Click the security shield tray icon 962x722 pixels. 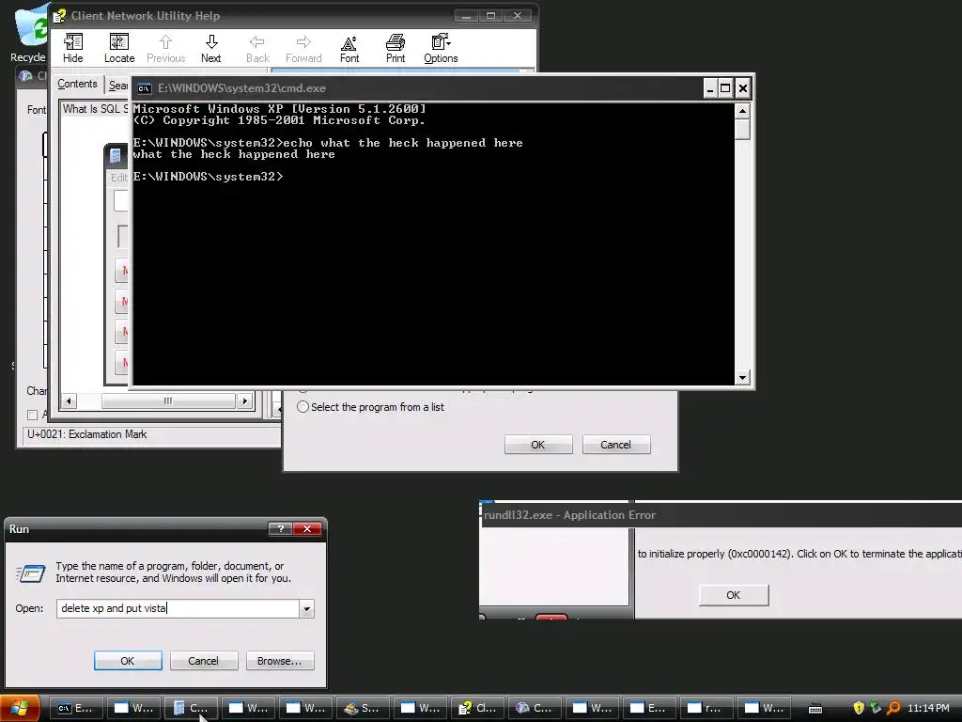tap(859, 708)
